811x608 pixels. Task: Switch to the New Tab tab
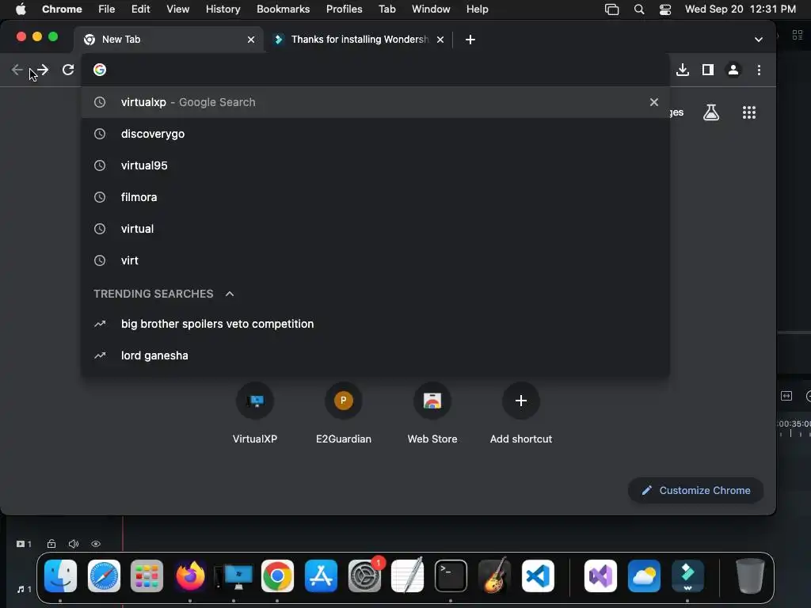coord(169,40)
